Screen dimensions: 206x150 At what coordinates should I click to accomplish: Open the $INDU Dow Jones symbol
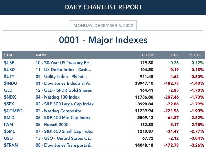(11, 83)
